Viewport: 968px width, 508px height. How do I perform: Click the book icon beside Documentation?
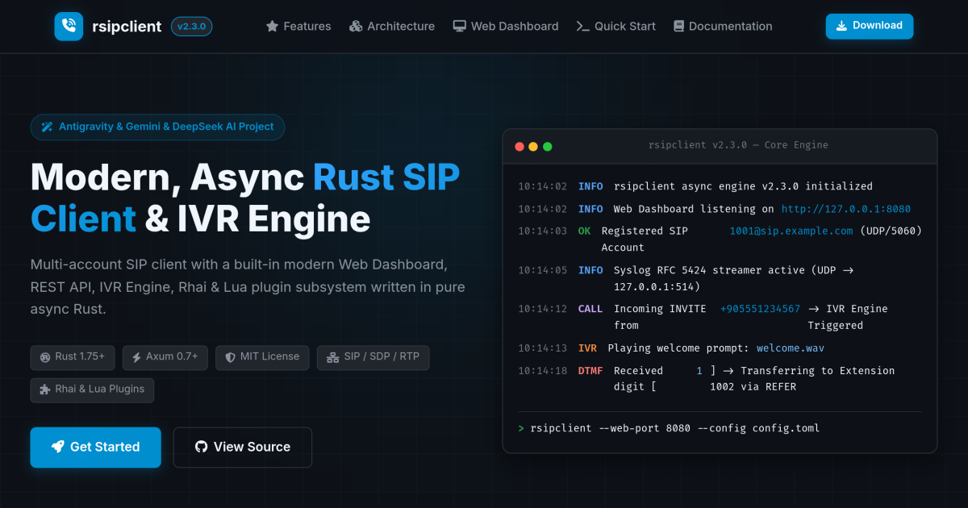678,27
